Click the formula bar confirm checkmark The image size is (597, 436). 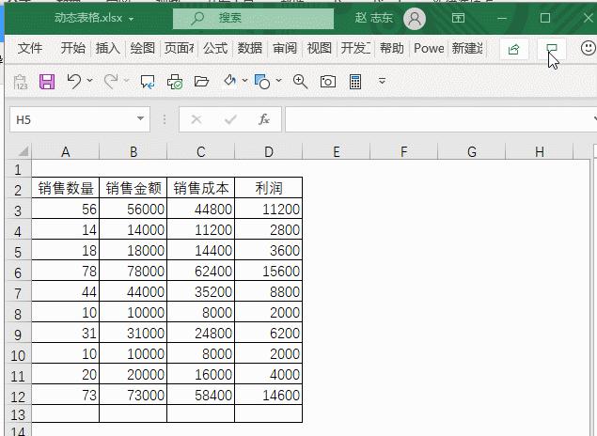tap(230, 119)
